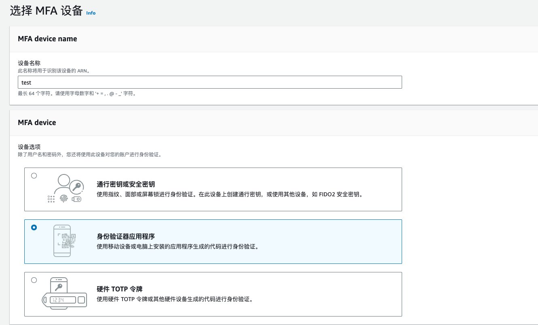This screenshot has height=325, width=538.
Task: Select the 通行密钥或安全密钥 radio button
Action: pyautogui.click(x=34, y=176)
